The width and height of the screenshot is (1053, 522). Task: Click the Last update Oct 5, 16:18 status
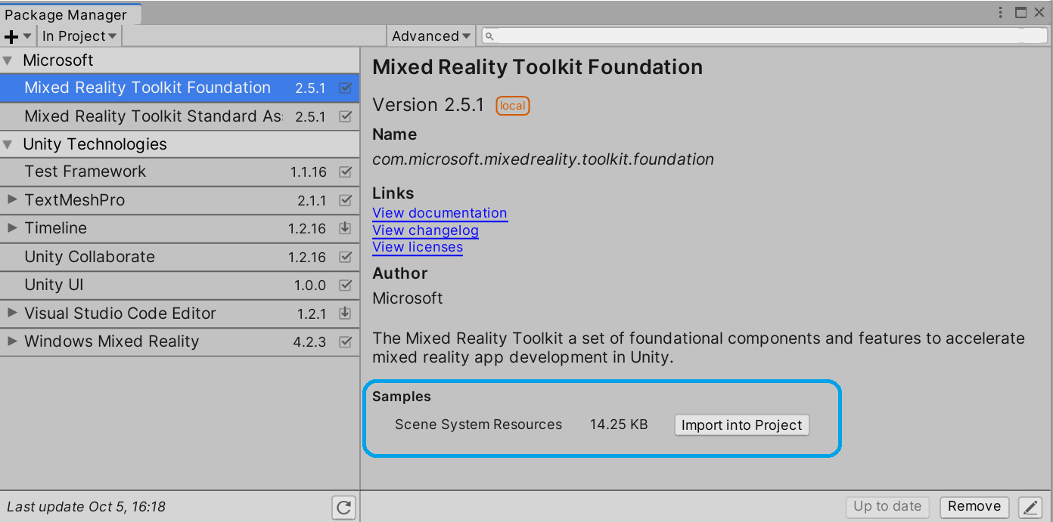86,507
